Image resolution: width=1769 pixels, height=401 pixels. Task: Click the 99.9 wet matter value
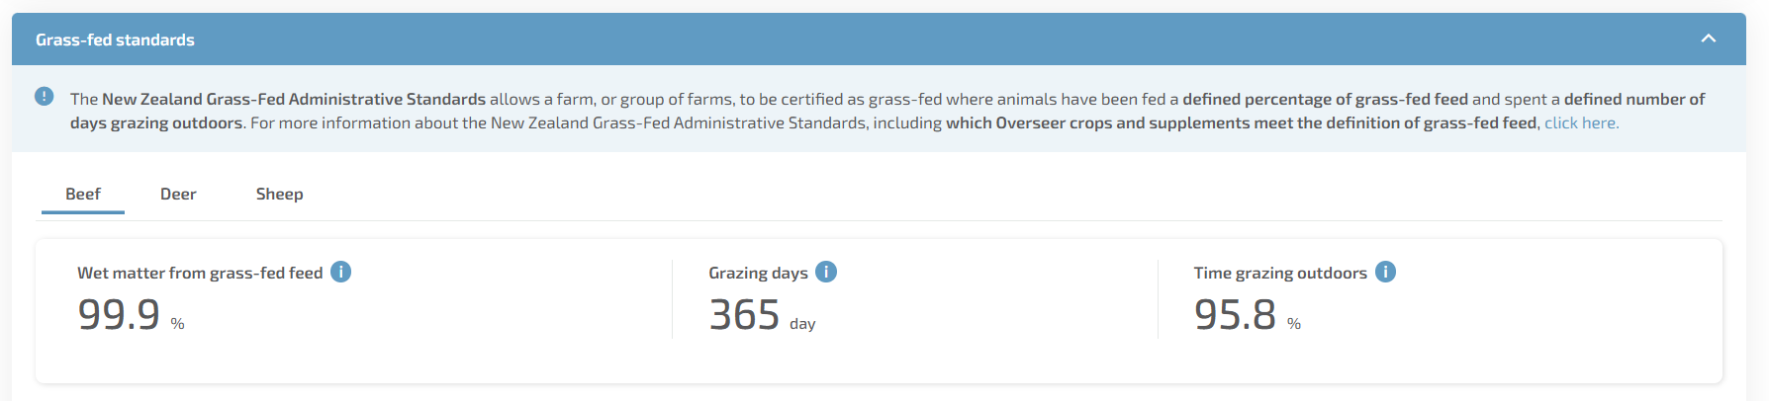click(x=119, y=315)
